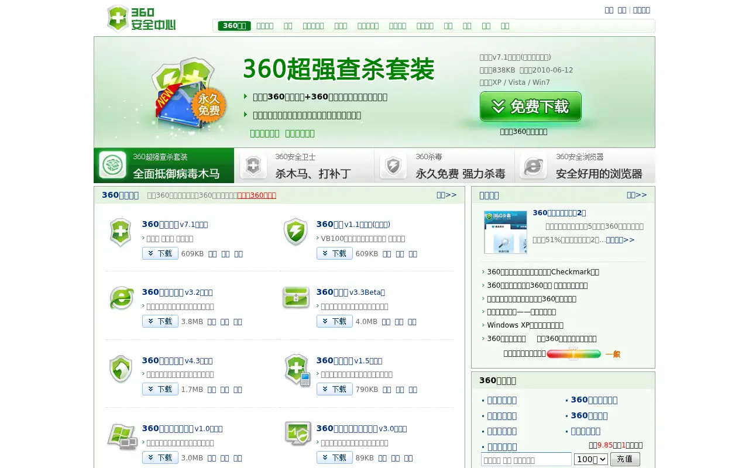Download the 4.0MB v3.3Beta product
Screen dimensions: 749x468
(335, 321)
